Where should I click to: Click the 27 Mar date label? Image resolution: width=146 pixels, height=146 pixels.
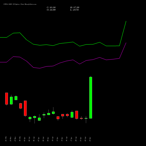[15, 139]
